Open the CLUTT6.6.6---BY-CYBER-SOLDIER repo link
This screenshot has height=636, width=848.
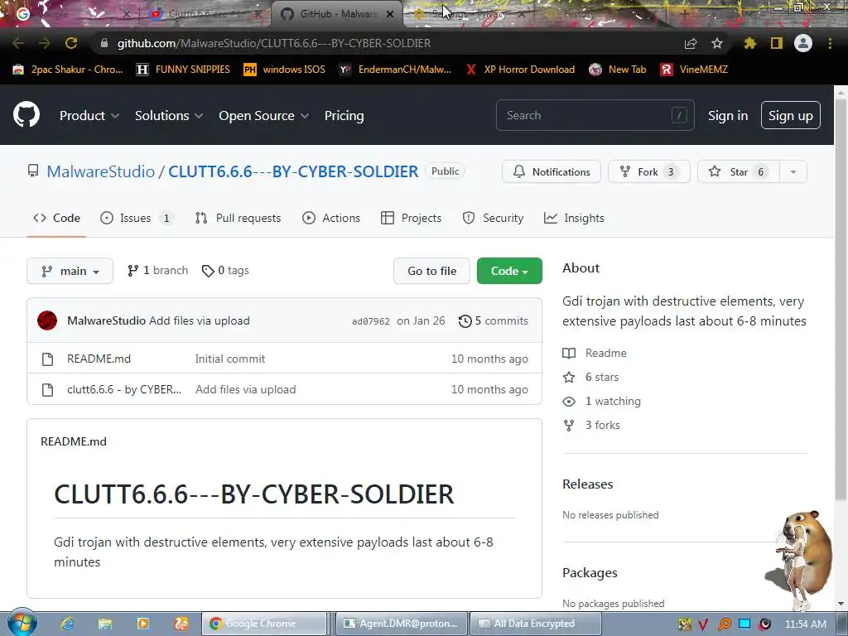(x=293, y=171)
